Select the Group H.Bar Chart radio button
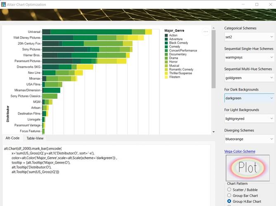Screen dimensions: 276x206 [x=229, y=201]
